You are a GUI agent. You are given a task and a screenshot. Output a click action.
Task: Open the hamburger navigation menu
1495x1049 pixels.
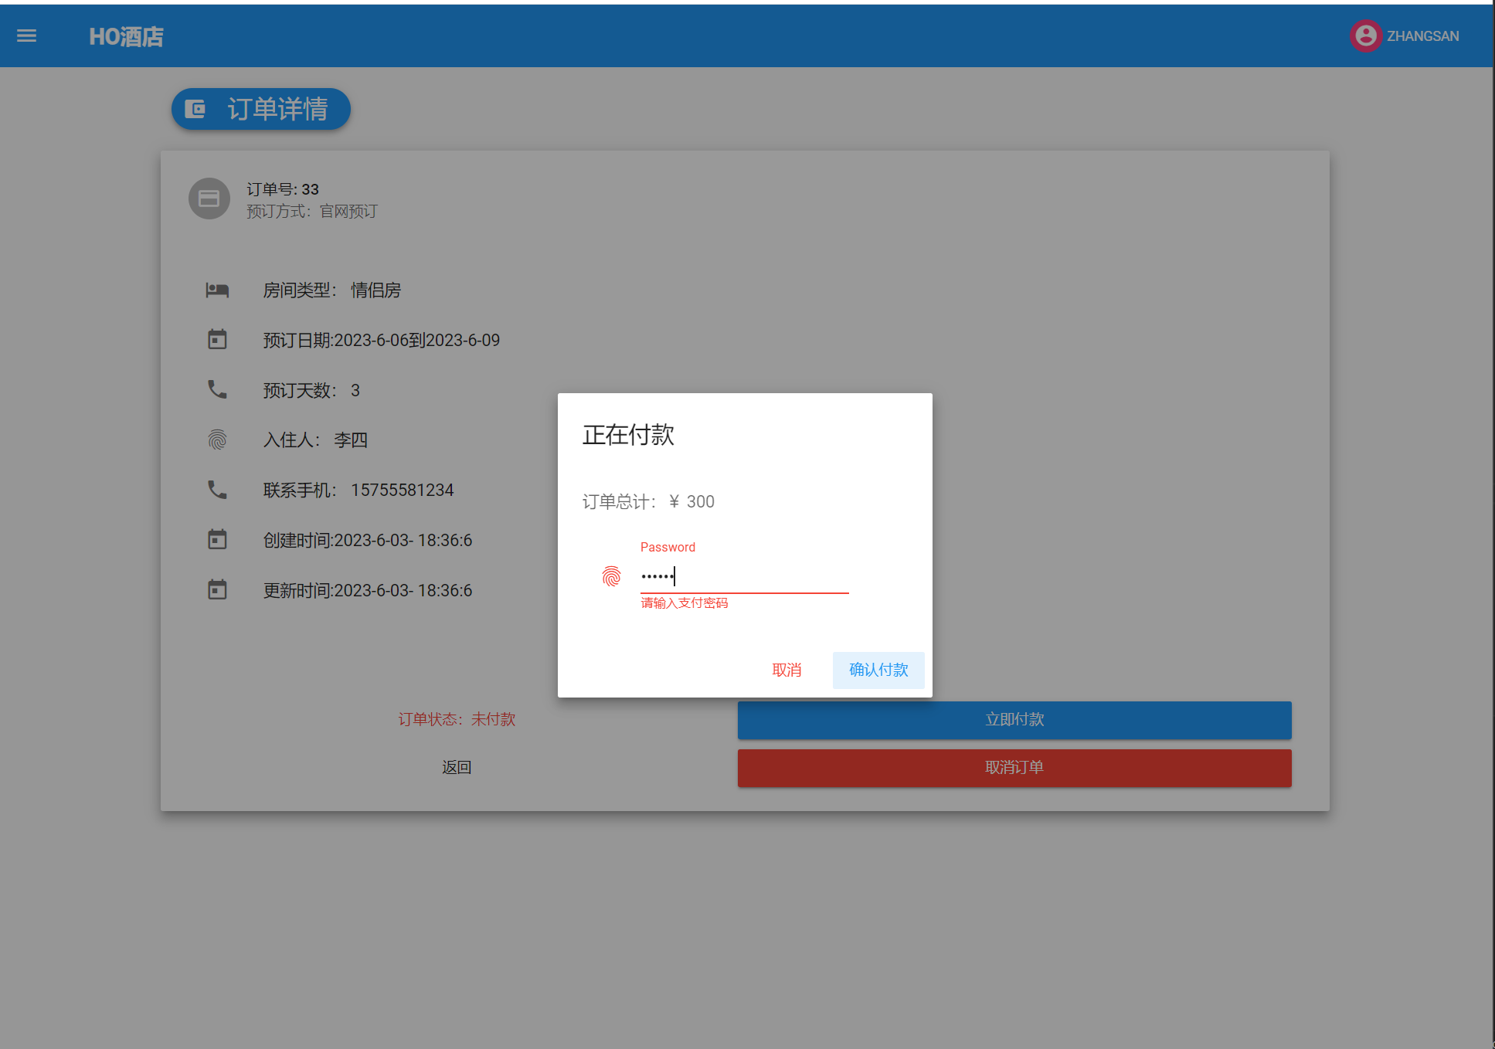(x=26, y=36)
